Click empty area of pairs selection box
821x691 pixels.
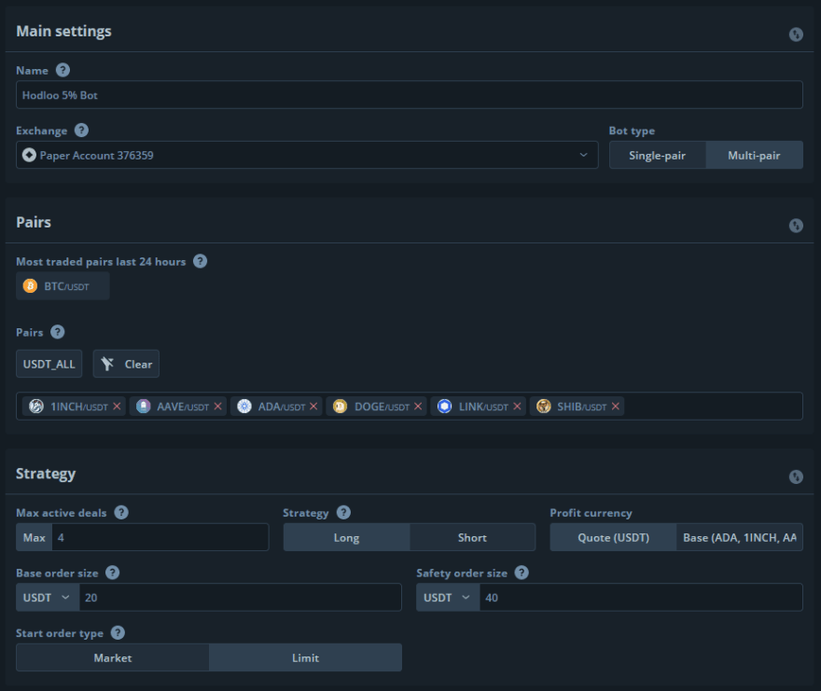pyautogui.click(x=712, y=407)
